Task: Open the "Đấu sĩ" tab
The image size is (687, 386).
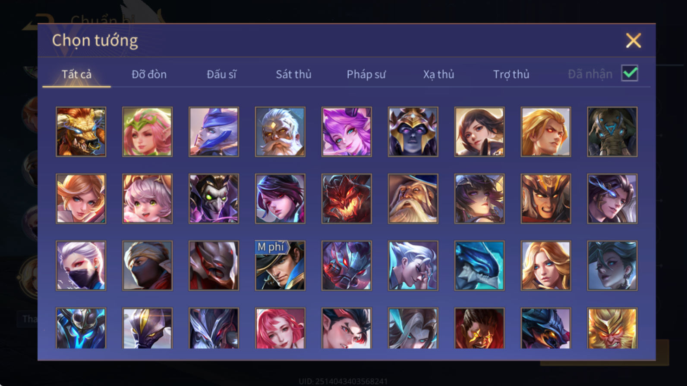Action: tap(221, 75)
